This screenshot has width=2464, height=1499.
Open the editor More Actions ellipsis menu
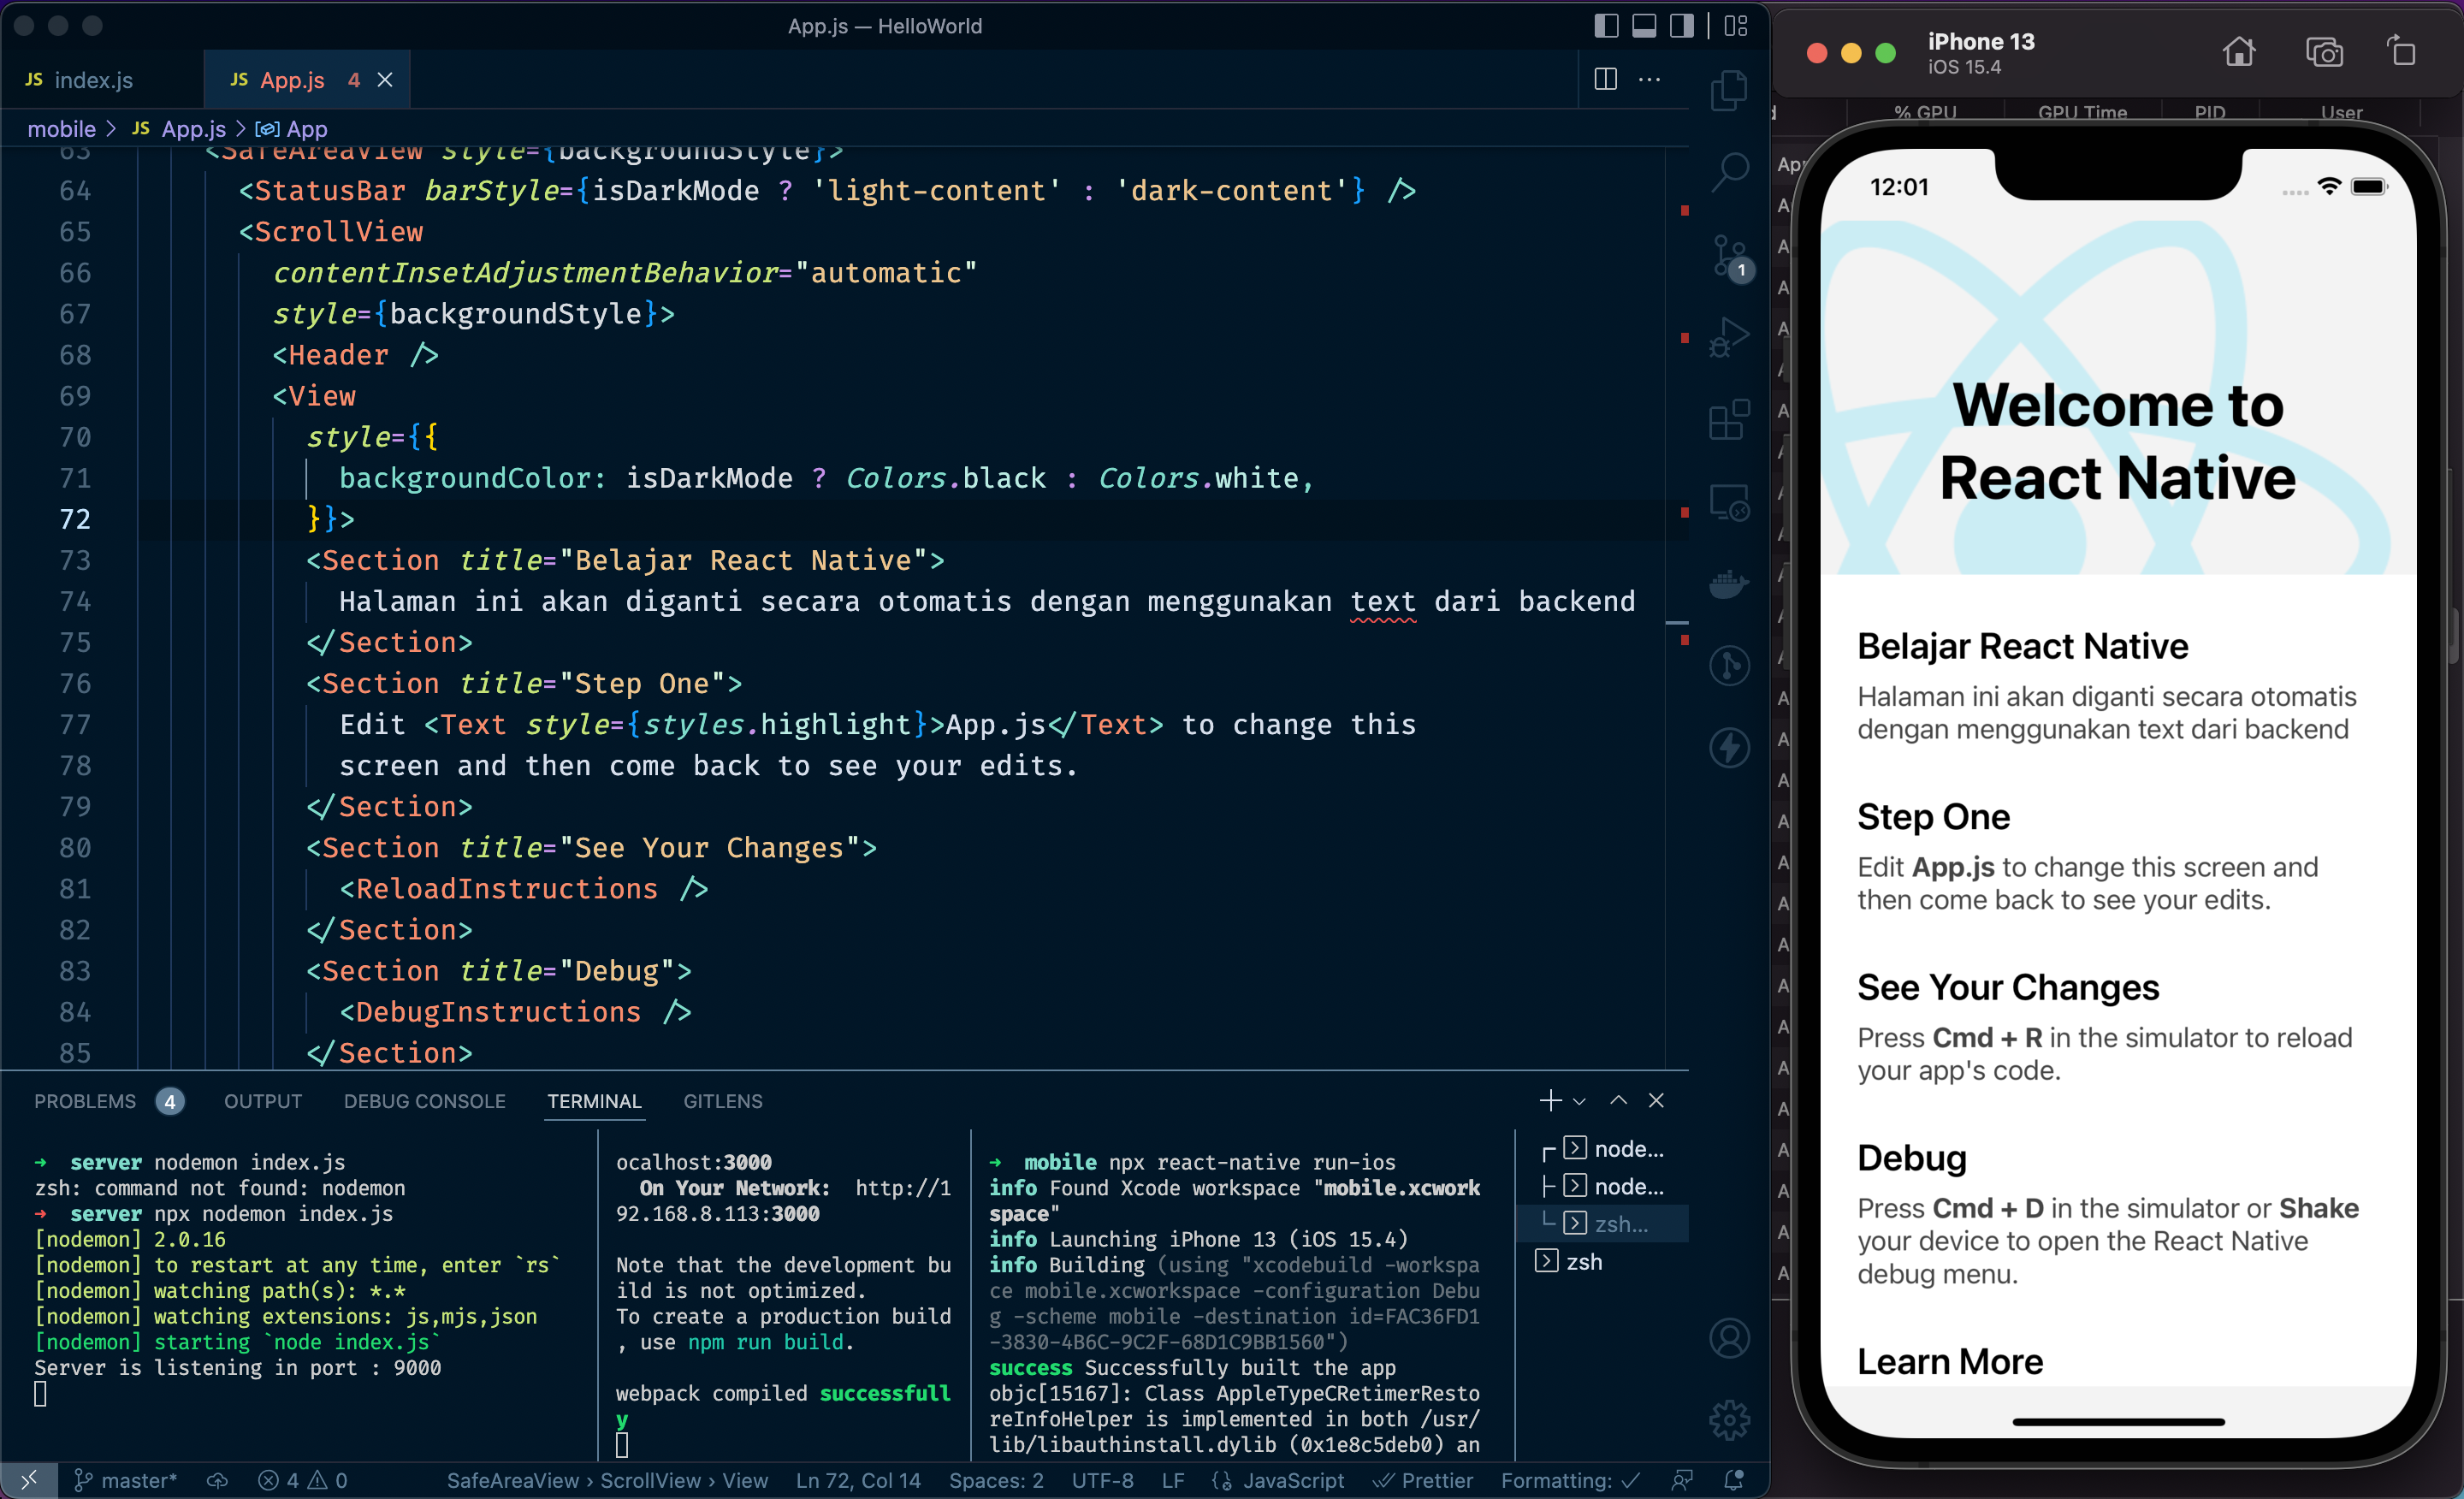(1650, 79)
